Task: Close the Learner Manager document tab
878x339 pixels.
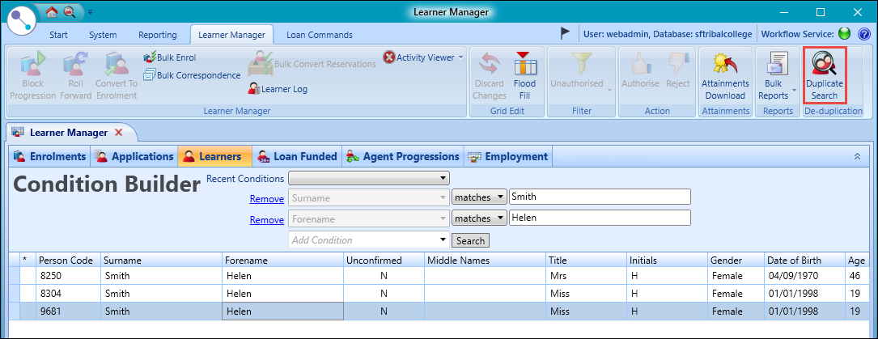Action: click(118, 133)
